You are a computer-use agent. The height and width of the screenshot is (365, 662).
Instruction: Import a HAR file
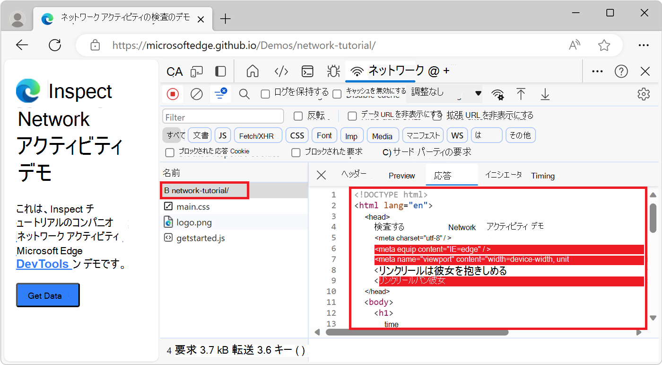click(521, 94)
